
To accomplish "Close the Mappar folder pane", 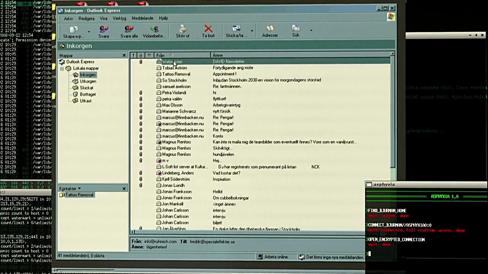I will tap(124, 56).
